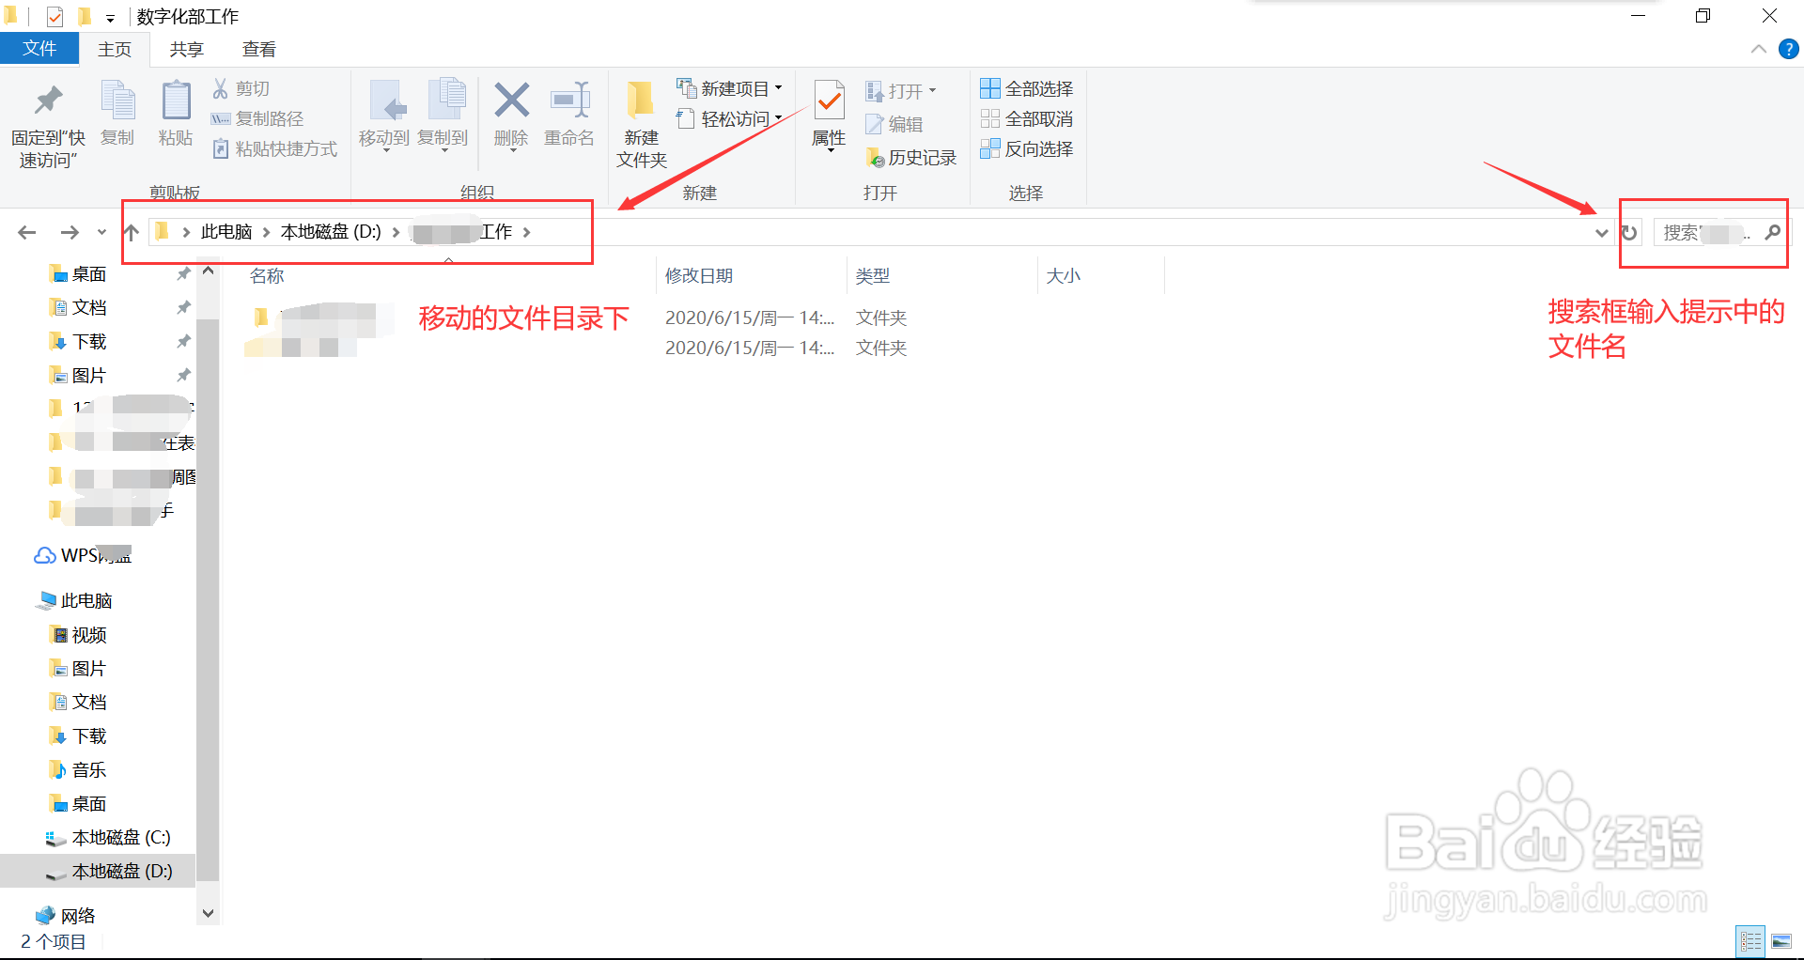Screen dimensions: 1804x960
Task: Click the 粘贴 (Paste) icon
Action: pos(175,113)
